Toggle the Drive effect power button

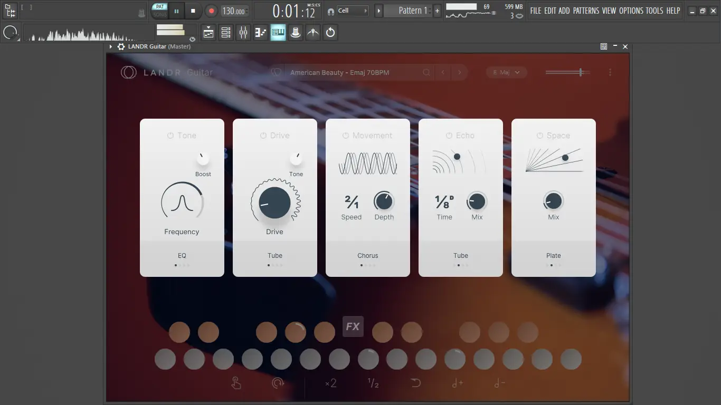click(x=263, y=136)
